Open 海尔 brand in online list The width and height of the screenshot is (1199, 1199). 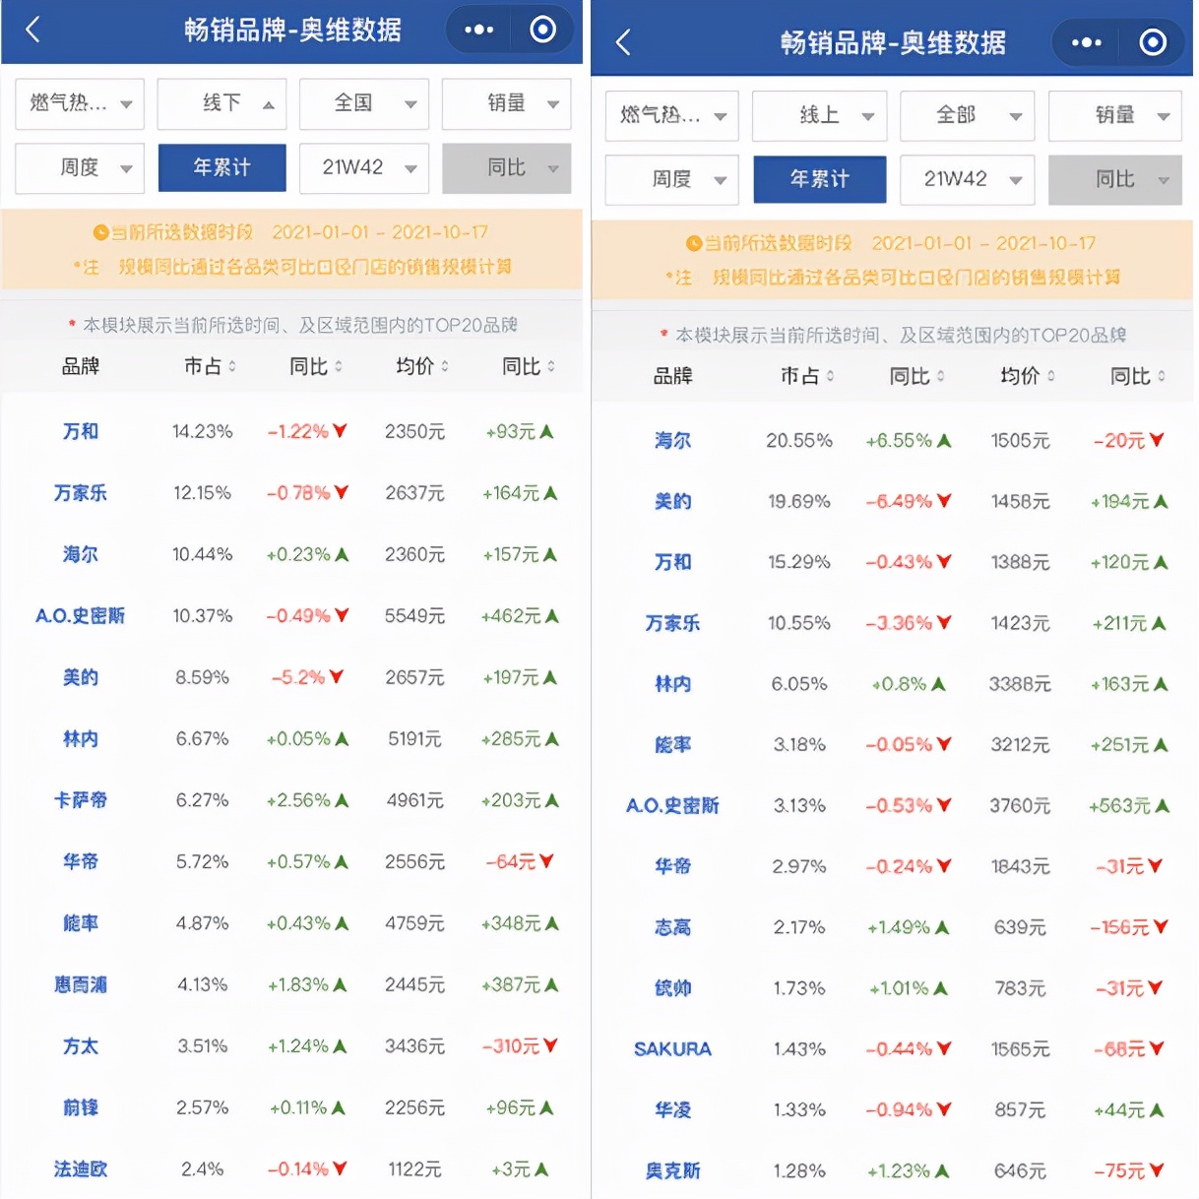point(673,441)
